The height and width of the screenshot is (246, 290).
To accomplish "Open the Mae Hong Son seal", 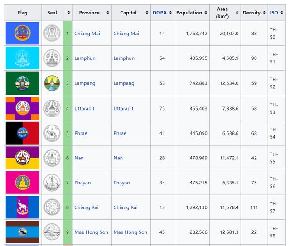I will tap(52, 232).
